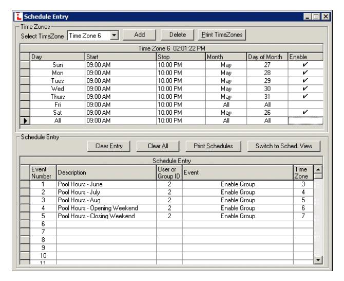Click the Event Number column header
The width and height of the screenshot is (344, 281).
coord(43,172)
